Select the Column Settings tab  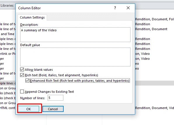tap(32, 17)
